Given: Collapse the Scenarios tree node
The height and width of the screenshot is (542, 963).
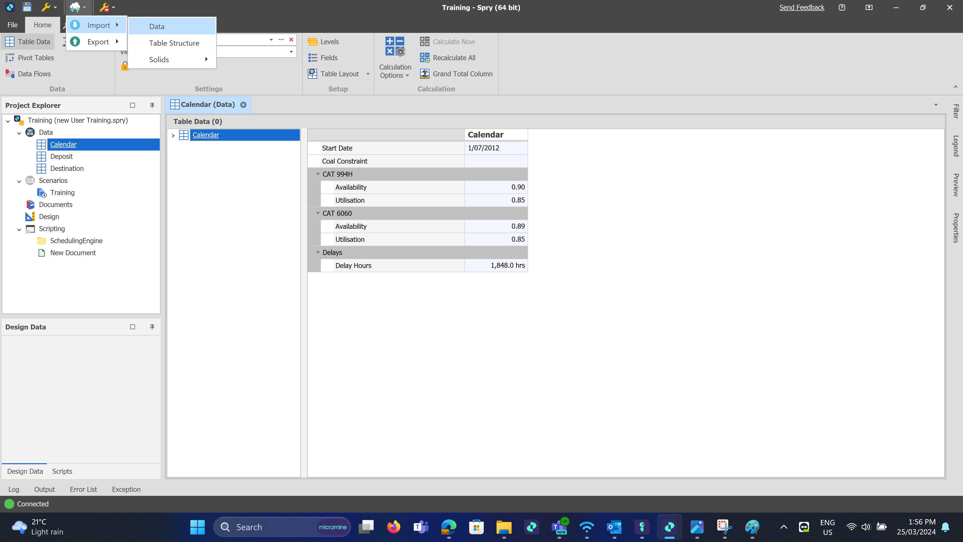Looking at the screenshot, I should tap(19, 181).
